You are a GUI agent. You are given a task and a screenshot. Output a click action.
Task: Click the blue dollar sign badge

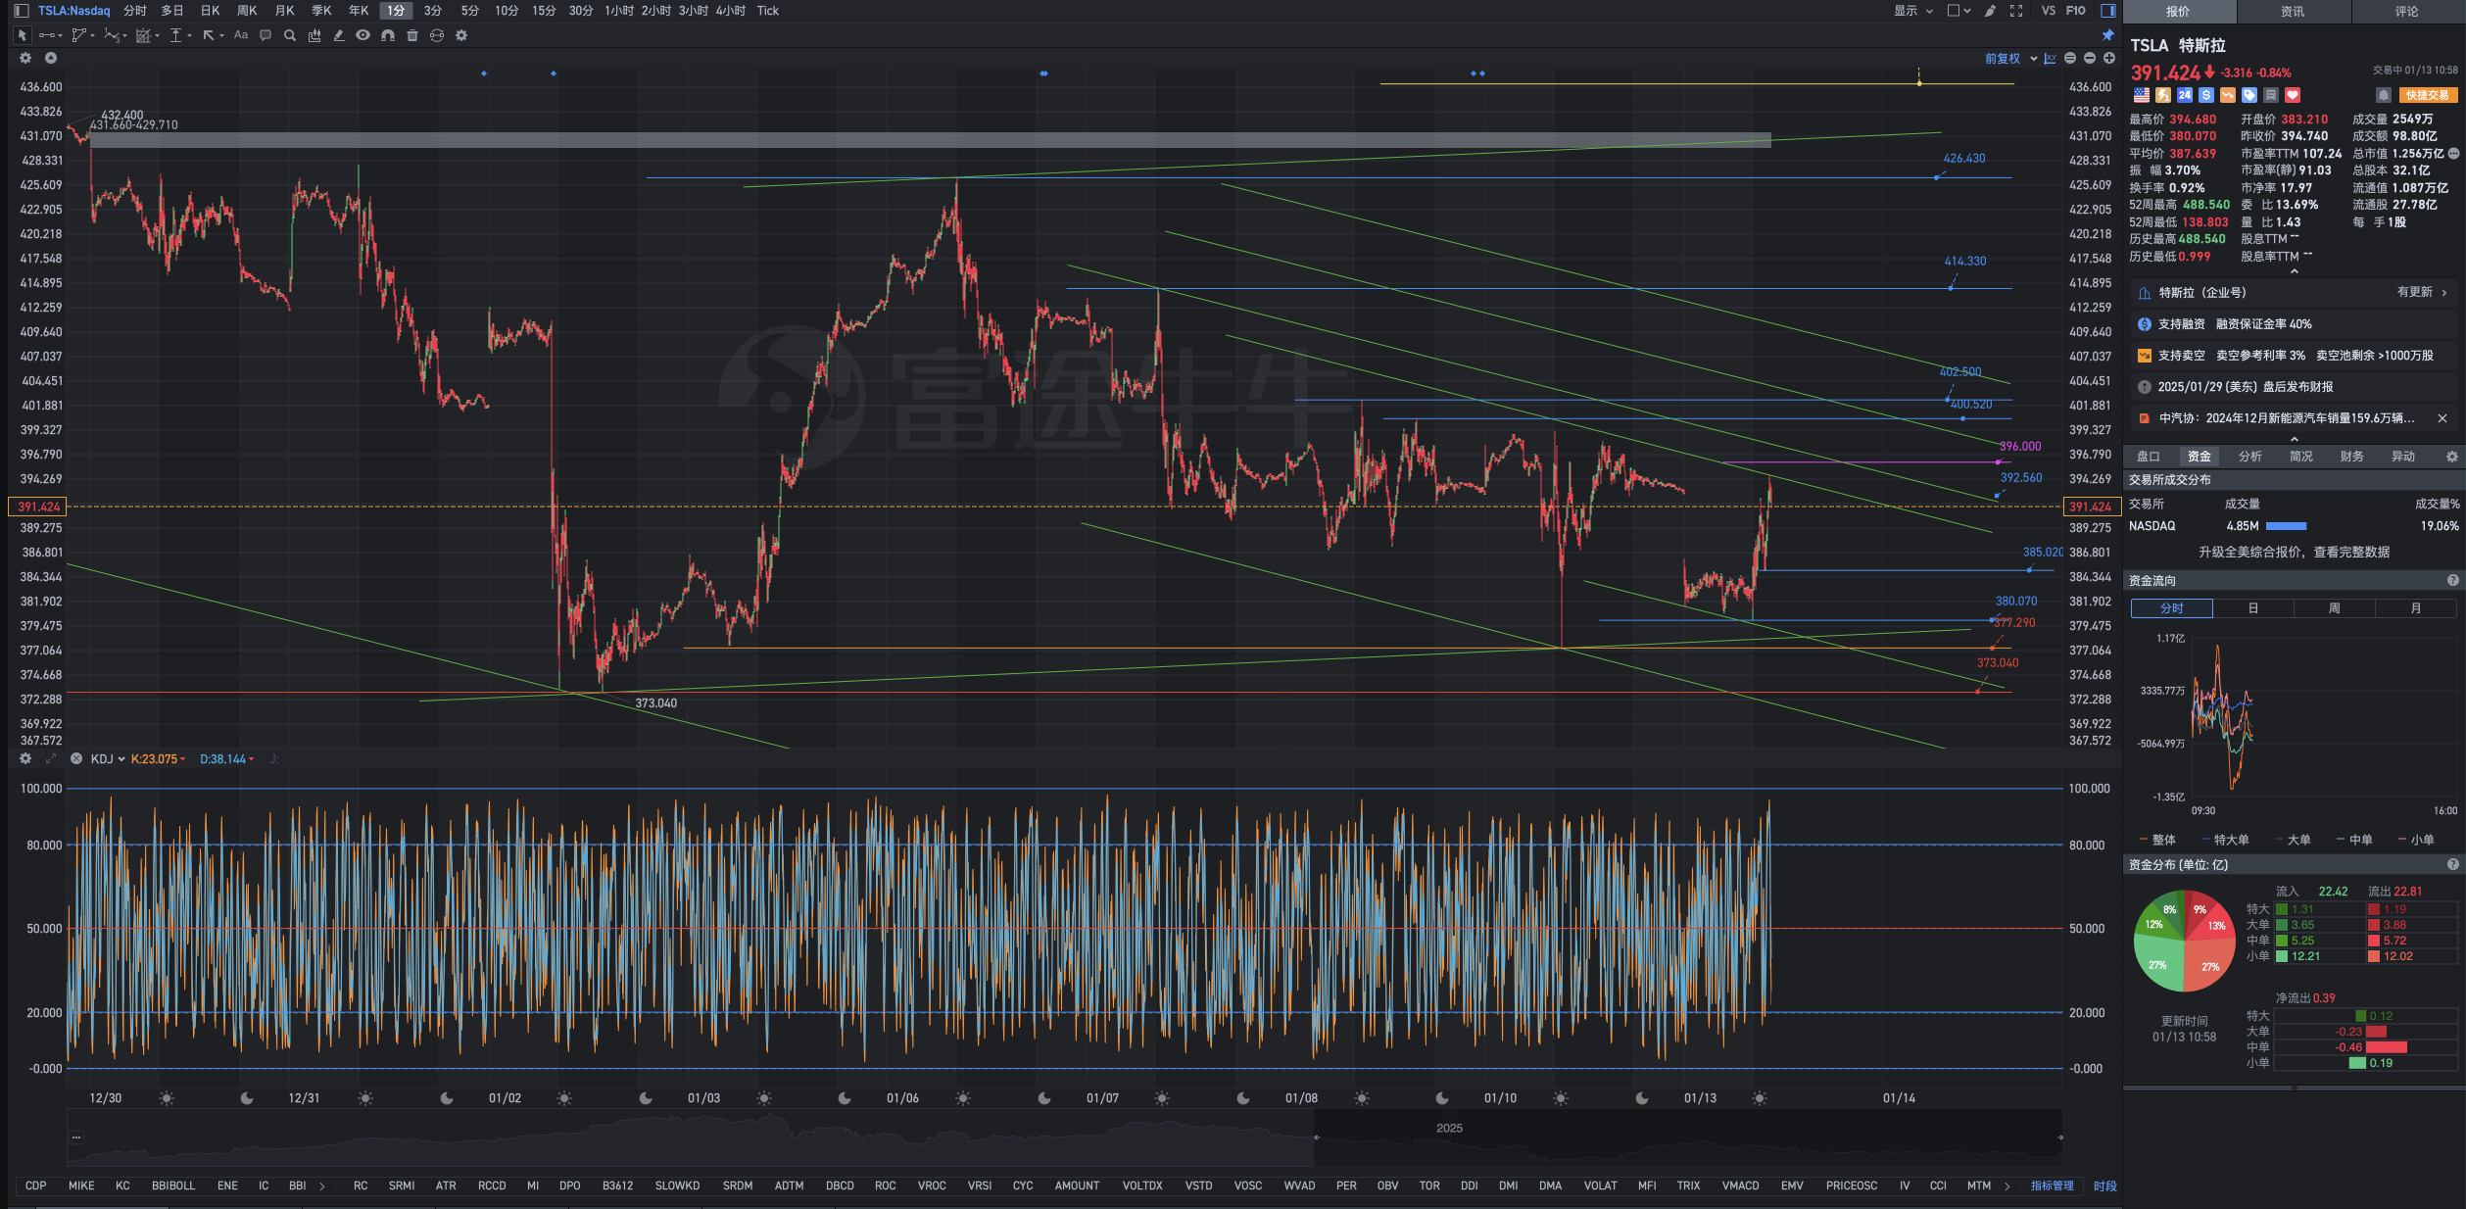point(2206,95)
